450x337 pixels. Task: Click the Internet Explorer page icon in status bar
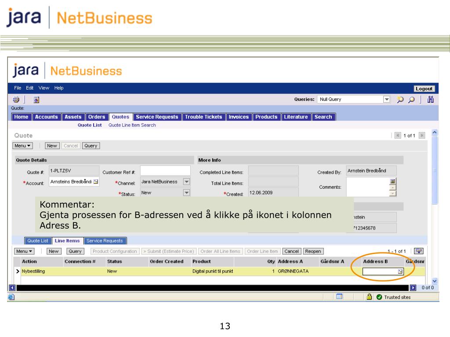[x=11, y=297]
